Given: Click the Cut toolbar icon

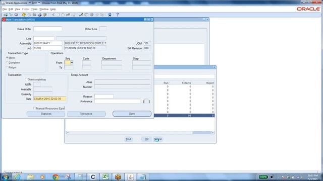Looking at the screenshot, I should pos(53,15).
